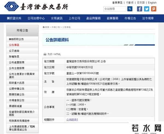Switch to 日本語 language
Viewport: 164px width, 134px height.
coord(141,3)
